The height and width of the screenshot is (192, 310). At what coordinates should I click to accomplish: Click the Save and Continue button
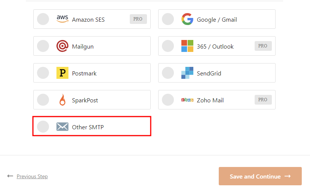[260, 176]
